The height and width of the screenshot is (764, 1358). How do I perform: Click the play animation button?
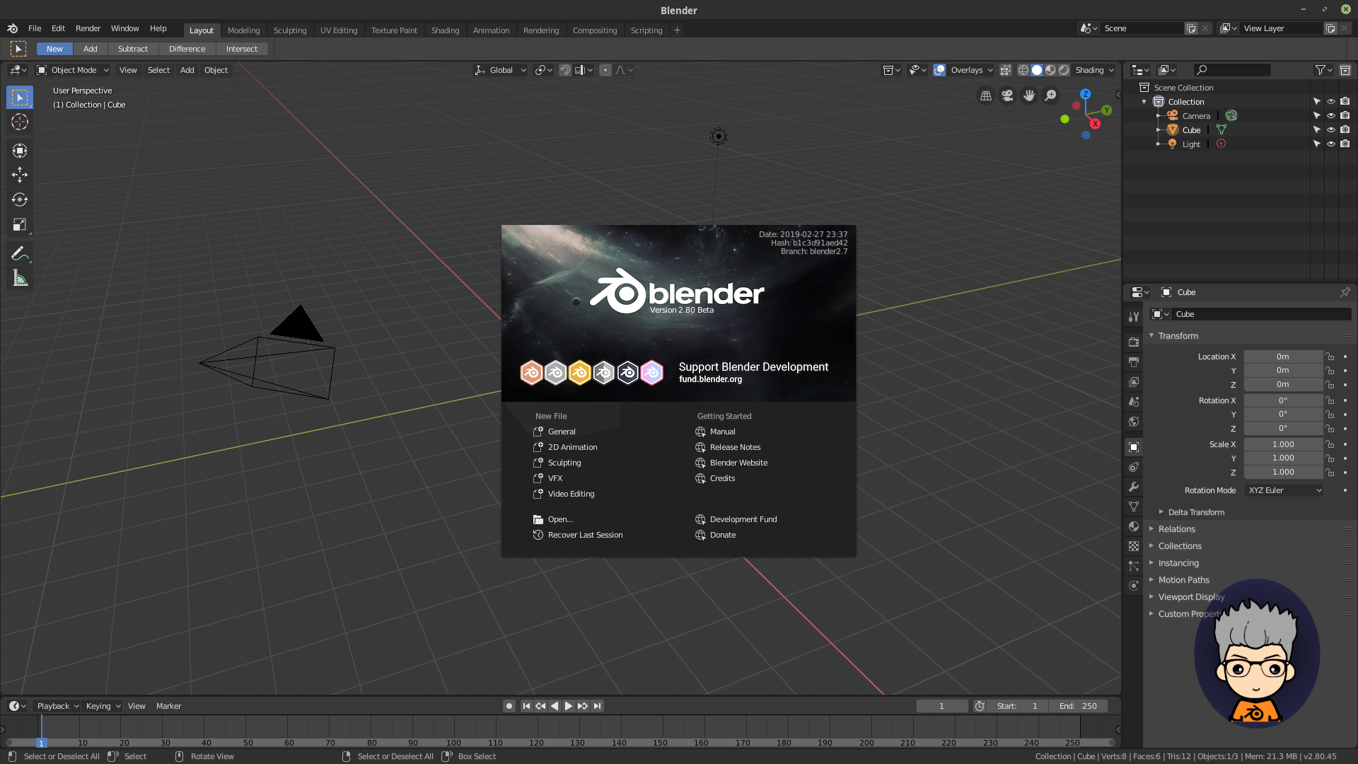pos(568,706)
